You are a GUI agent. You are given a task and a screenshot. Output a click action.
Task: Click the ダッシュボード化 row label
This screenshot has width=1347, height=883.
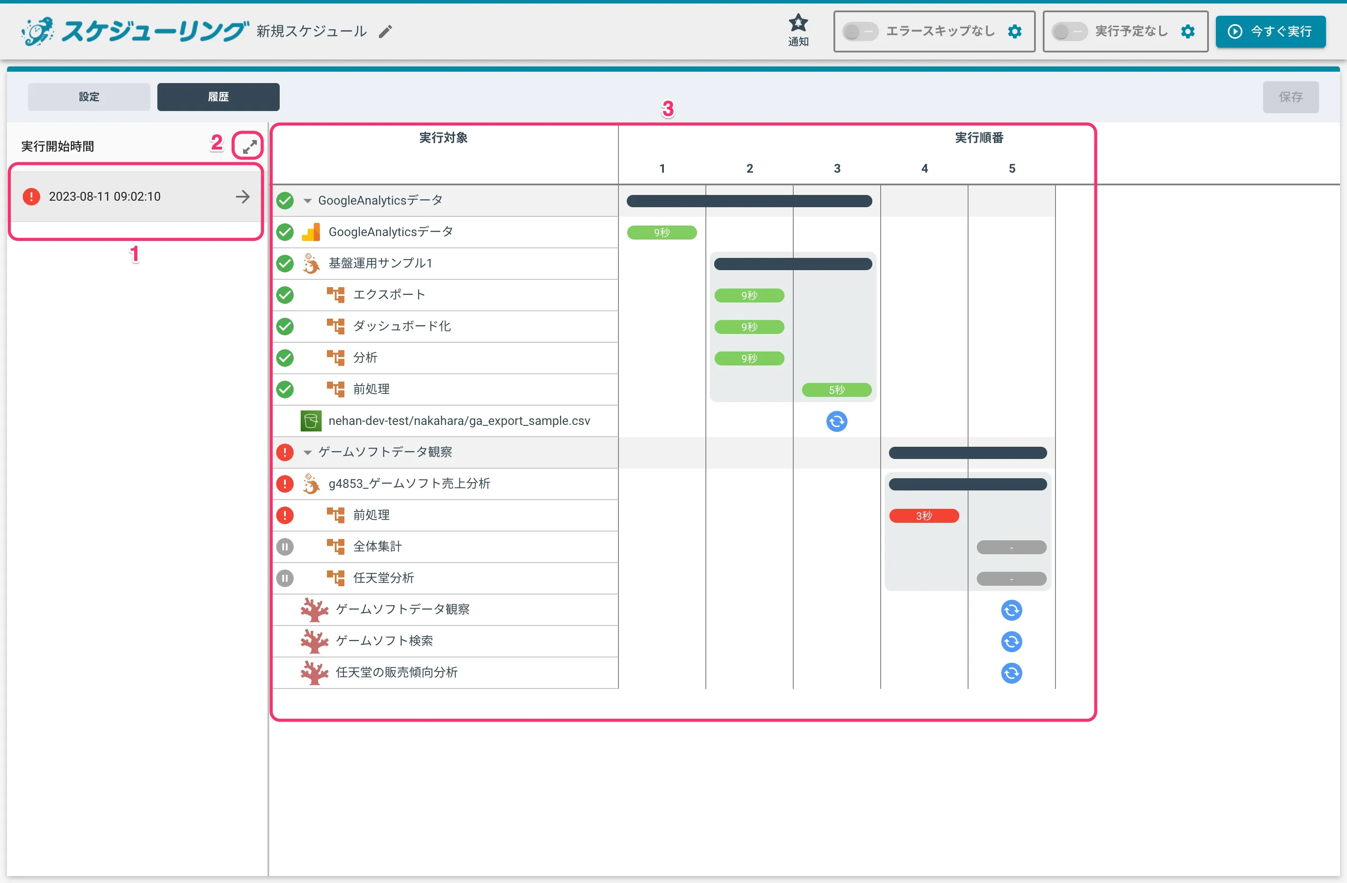[402, 326]
